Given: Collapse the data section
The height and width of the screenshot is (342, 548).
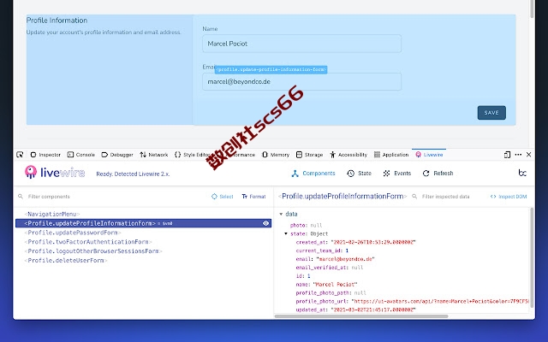Looking at the screenshot, I should click(x=281, y=214).
